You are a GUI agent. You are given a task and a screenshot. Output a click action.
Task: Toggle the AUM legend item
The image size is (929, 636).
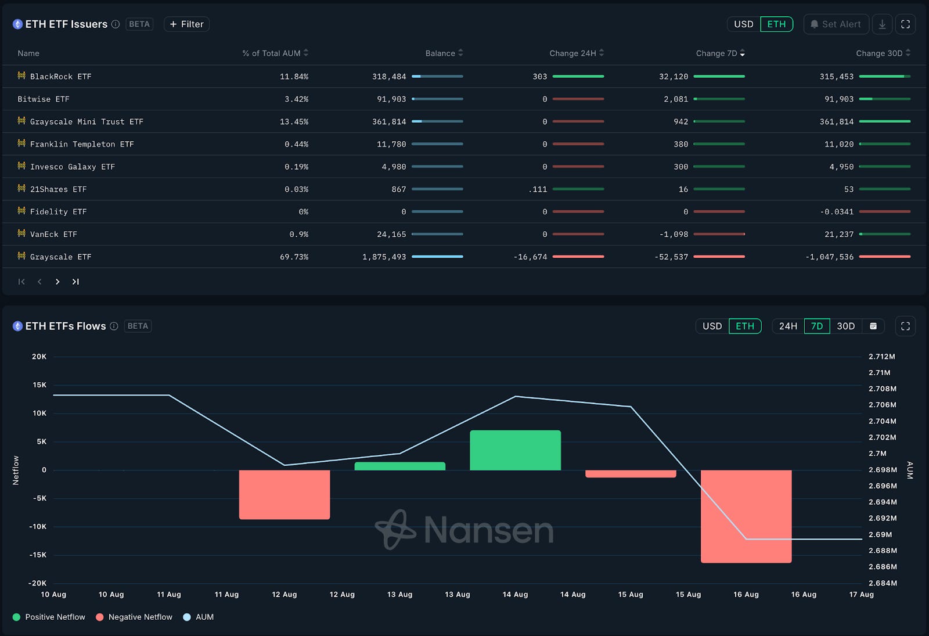(199, 617)
